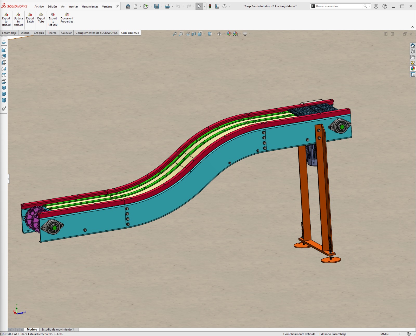This screenshot has height=336, width=416.
Task: Click View Settings monitor icon
Action: point(245,34)
